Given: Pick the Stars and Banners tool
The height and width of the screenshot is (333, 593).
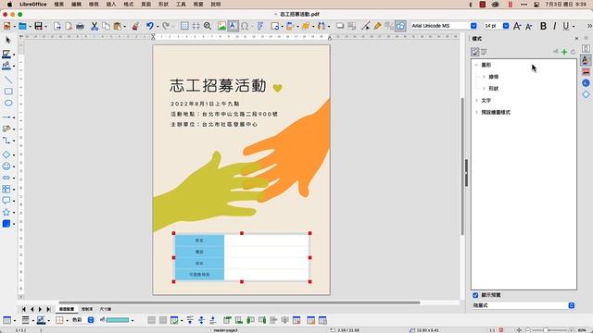Looking at the screenshot, I should 6,212.
